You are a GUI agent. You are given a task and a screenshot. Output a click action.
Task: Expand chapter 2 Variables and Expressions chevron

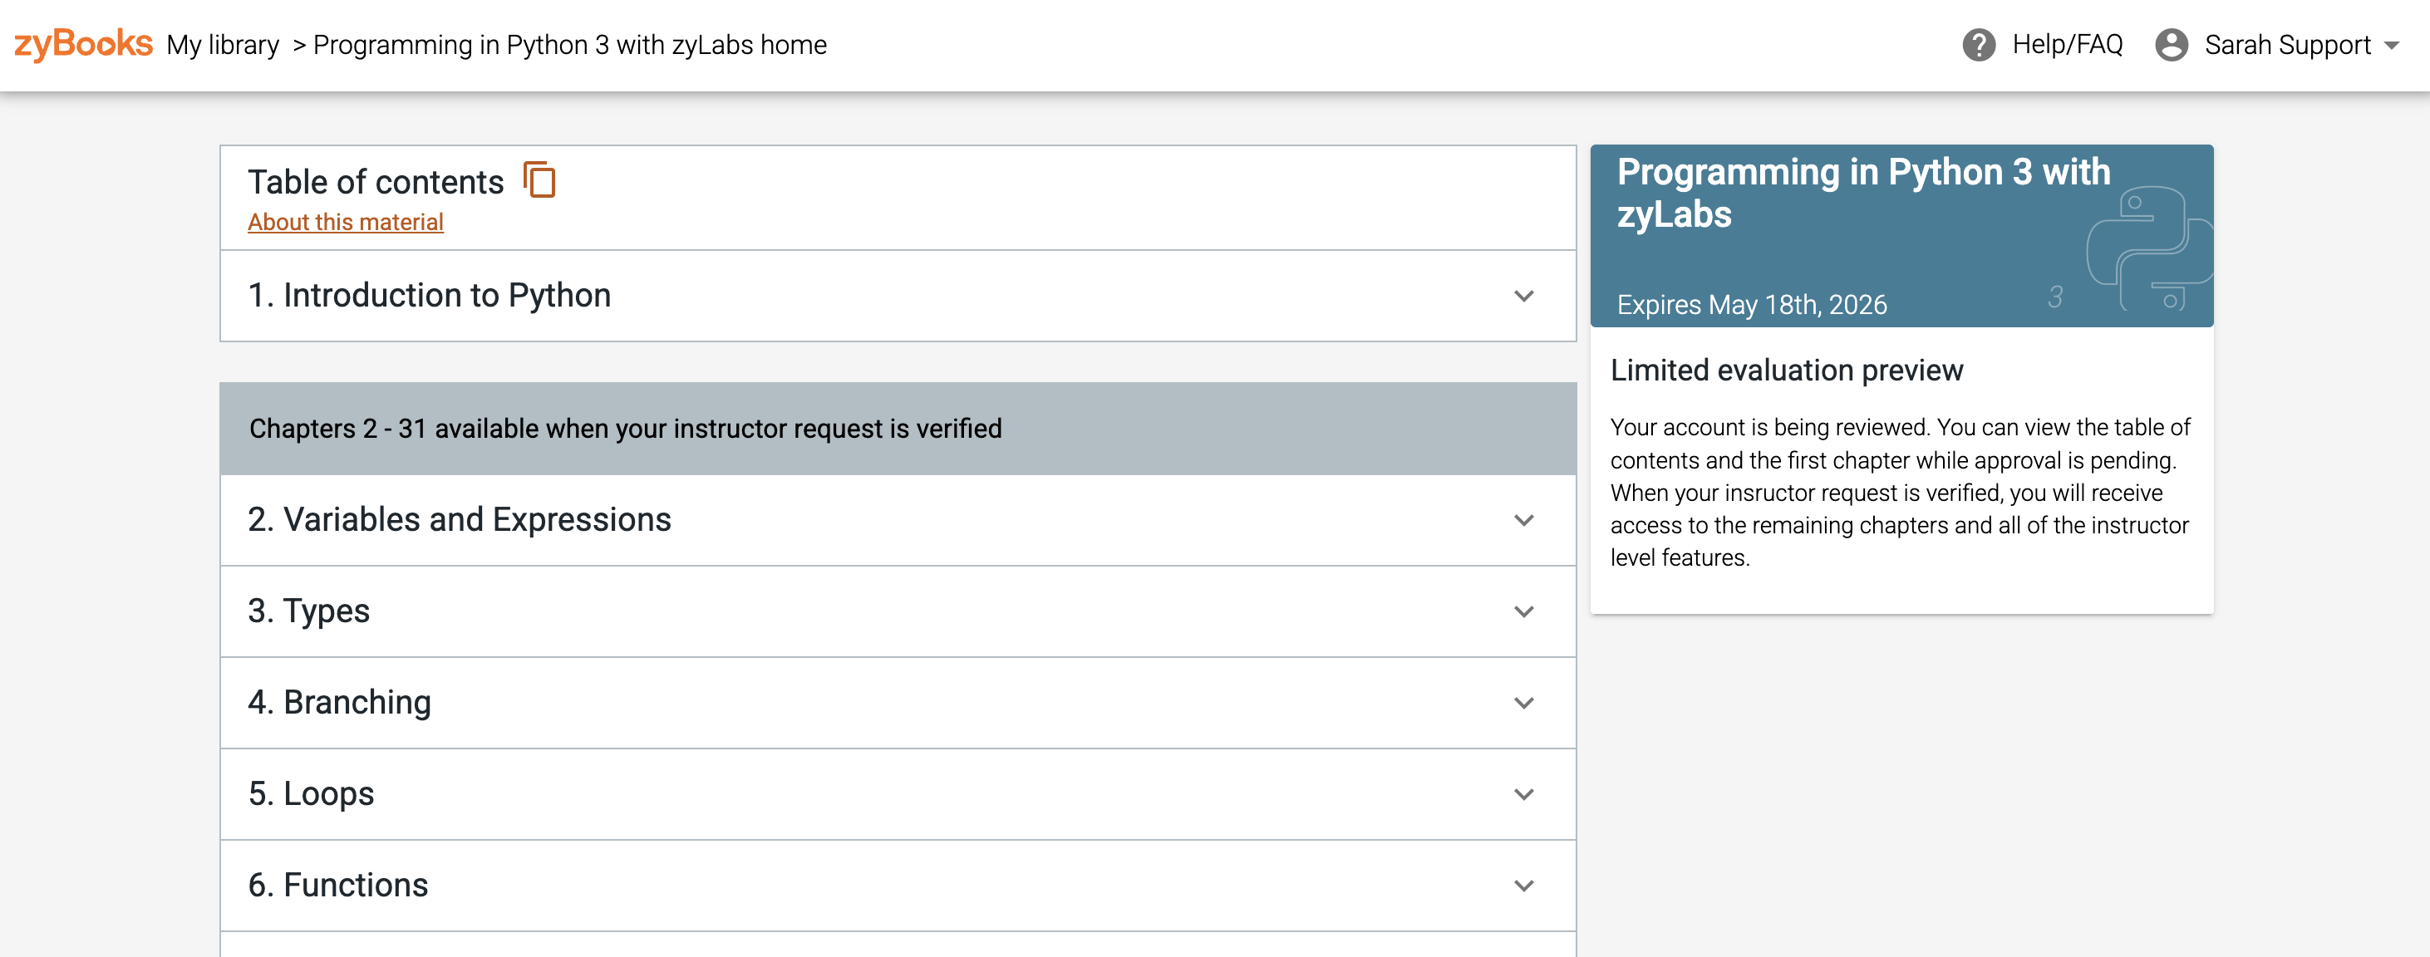1523,521
